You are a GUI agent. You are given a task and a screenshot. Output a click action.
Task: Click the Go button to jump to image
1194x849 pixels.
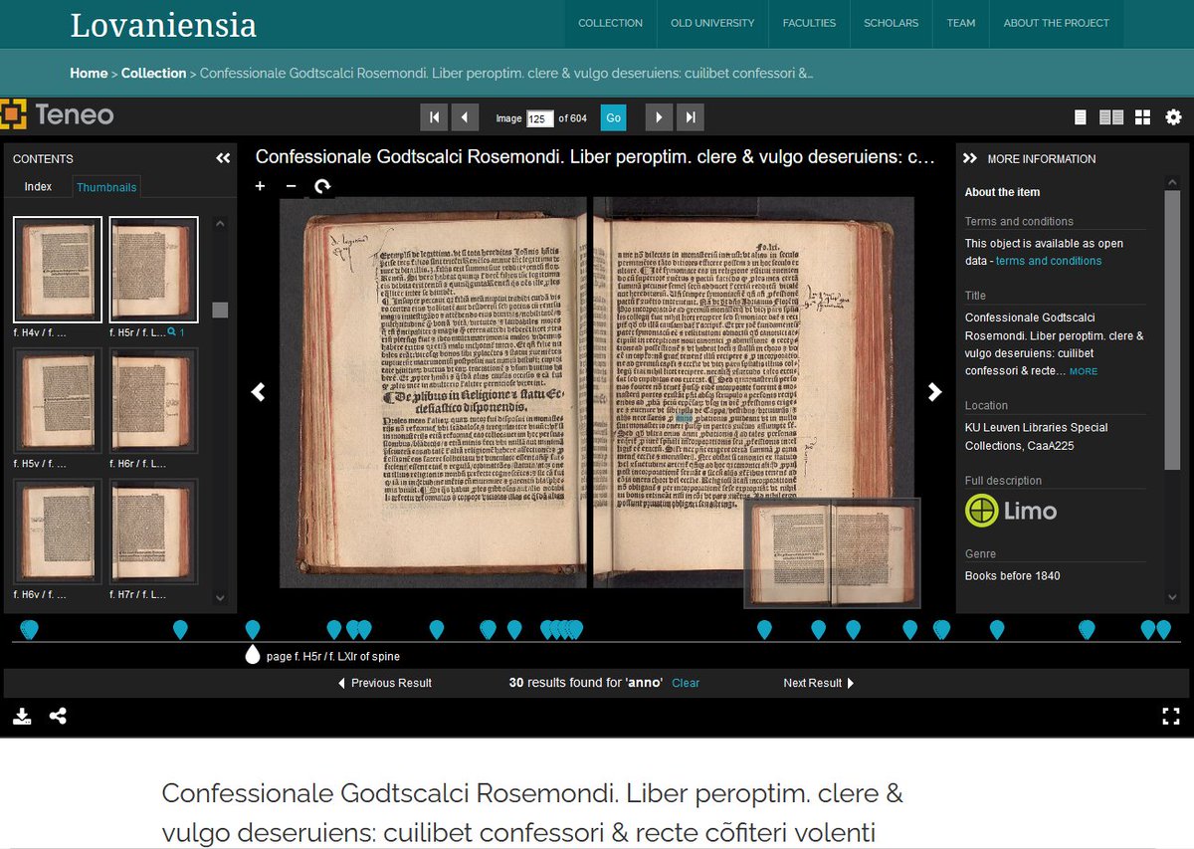(613, 116)
